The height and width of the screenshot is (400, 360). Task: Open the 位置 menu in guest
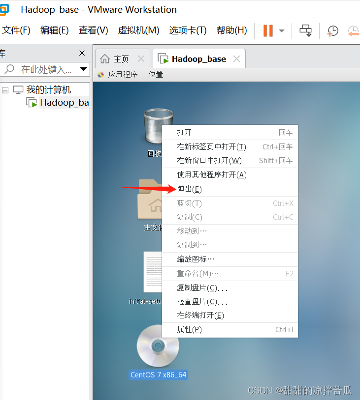point(156,75)
